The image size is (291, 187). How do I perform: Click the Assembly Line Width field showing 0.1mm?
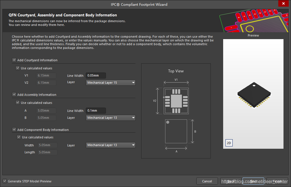pyautogui.click(x=96, y=110)
